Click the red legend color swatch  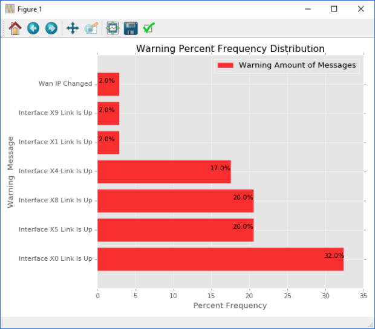(226, 65)
